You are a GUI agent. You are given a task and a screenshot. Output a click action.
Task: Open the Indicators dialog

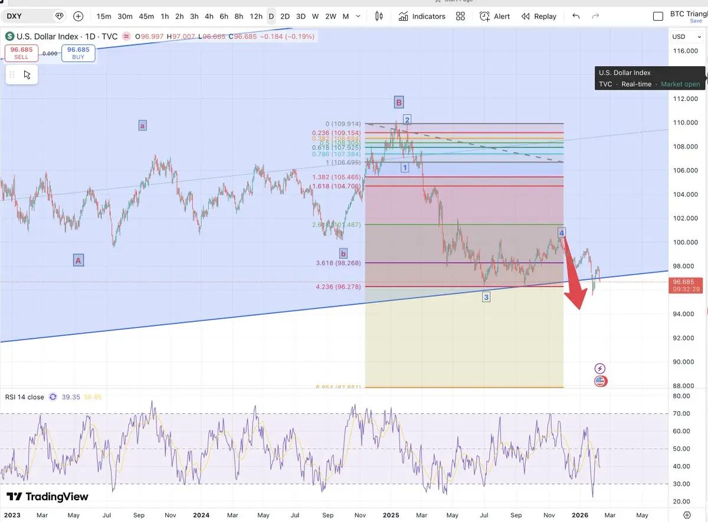coord(422,16)
